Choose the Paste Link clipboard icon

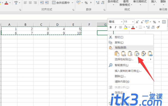pyautogui.click(x=150, y=53)
